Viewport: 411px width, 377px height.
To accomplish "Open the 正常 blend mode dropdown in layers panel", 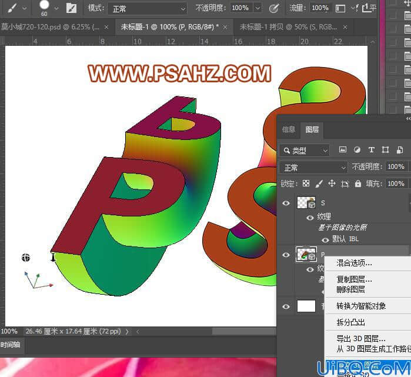I will pyautogui.click(x=313, y=168).
